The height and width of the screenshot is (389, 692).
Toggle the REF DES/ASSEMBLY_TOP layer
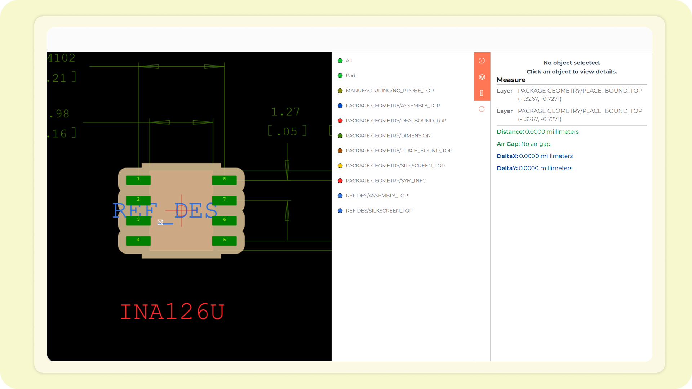coord(373,196)
